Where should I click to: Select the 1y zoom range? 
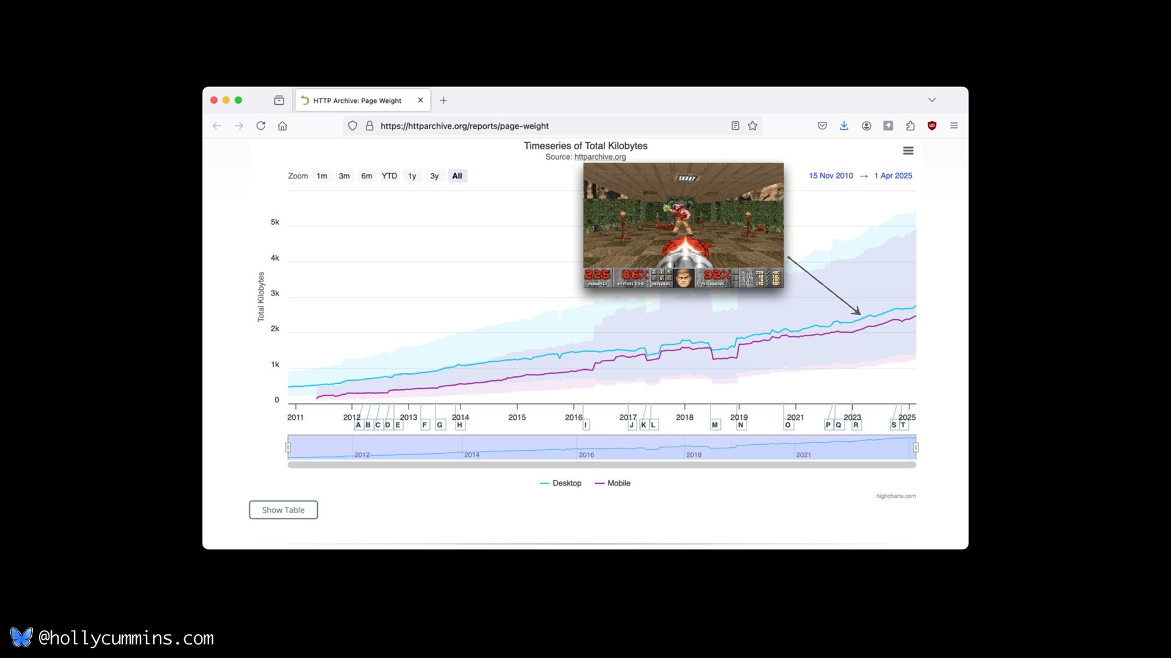[x=412, y=176]
